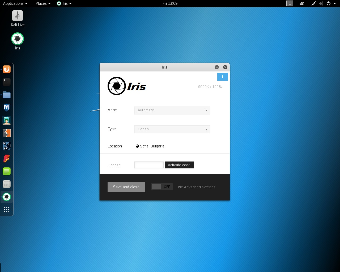Open the Type dropdown showing Health
The width and height of the screenshot is (340, 272).
click(x=172, y=129)
